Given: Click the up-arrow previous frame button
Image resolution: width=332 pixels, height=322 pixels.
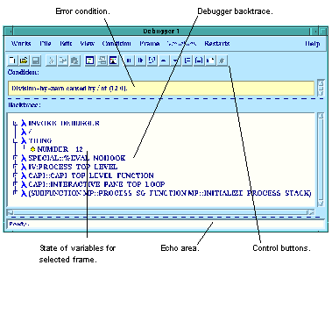Looking at the screenshot, I should point(164,61).
